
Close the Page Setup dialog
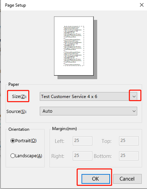click(141, 5)
